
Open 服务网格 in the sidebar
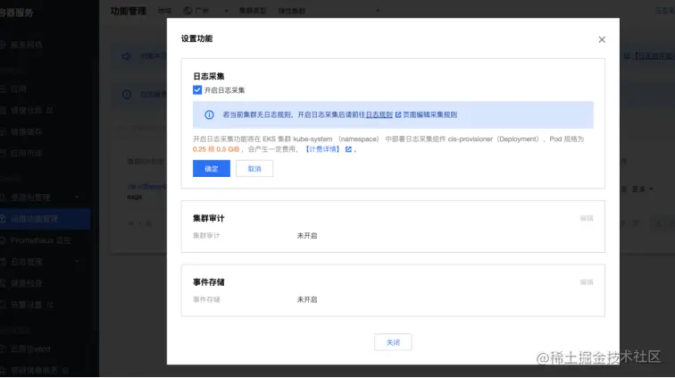26,45
